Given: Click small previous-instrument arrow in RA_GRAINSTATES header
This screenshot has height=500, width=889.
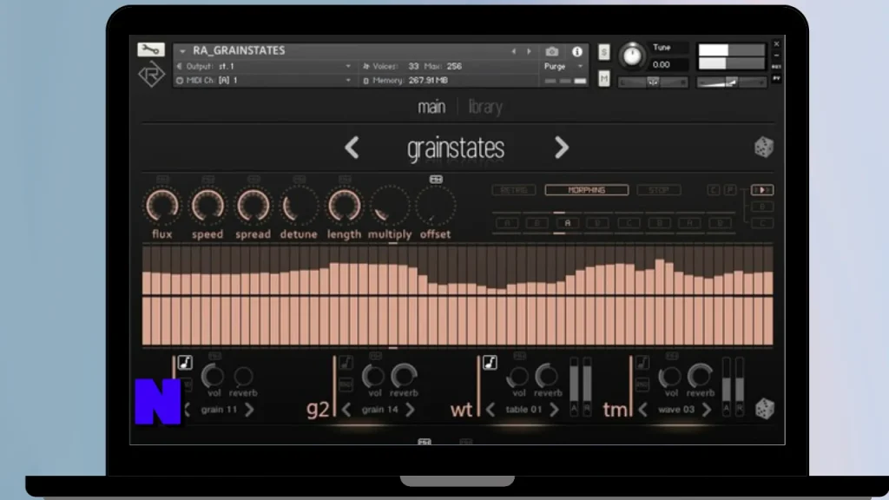Looking at the screenshot, I should pos(514,51).
